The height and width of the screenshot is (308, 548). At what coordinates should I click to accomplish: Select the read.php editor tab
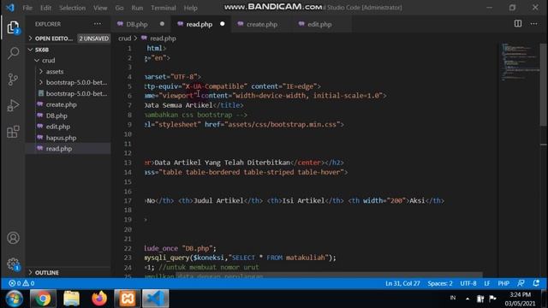tap(200, 24)
